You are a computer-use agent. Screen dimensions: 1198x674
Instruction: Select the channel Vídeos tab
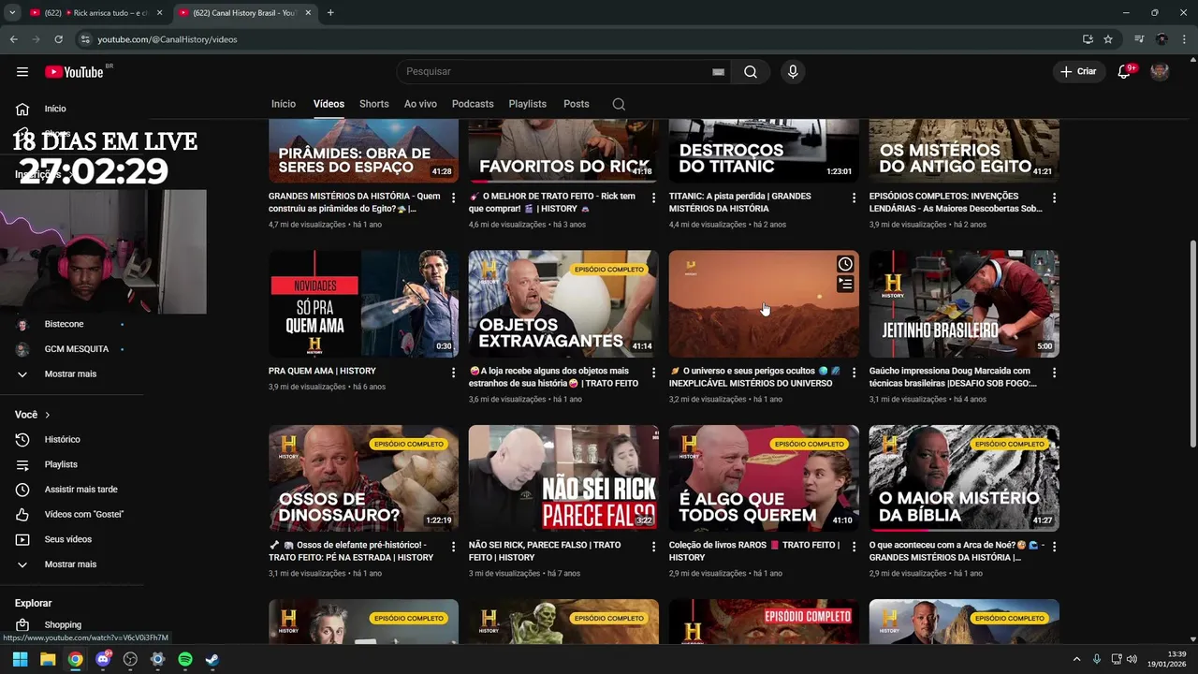pos(329,104)
